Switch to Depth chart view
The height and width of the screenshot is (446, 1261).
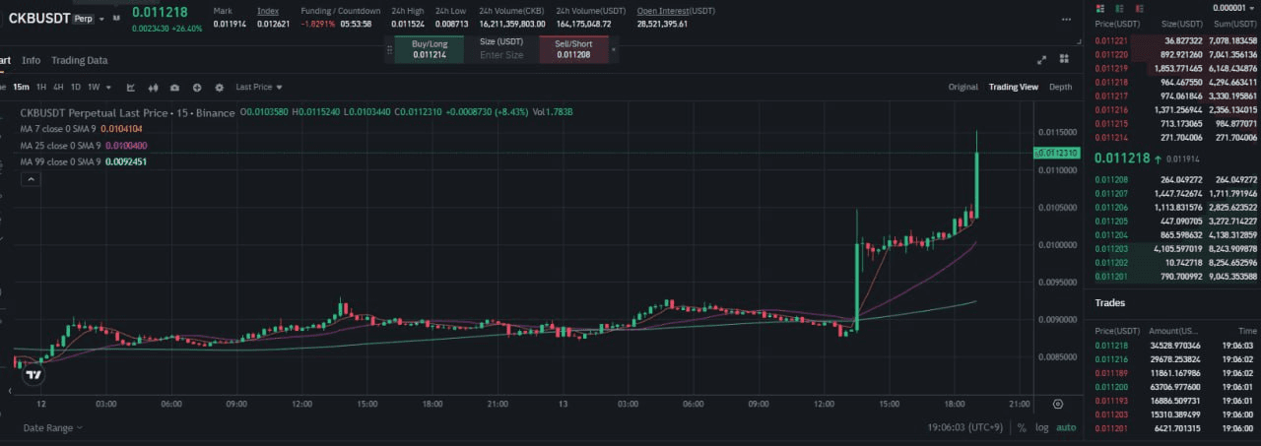point(1061,87)
